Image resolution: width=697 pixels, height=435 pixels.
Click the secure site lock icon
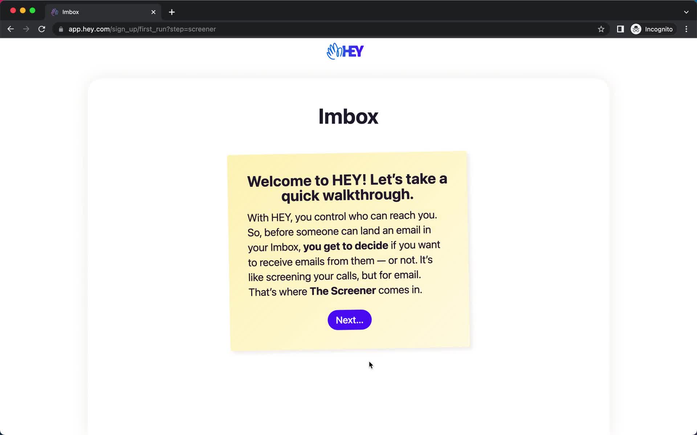[x=60, y=29]
